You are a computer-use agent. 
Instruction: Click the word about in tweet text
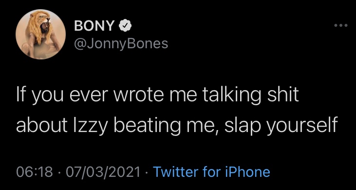(x=41, y=125)
